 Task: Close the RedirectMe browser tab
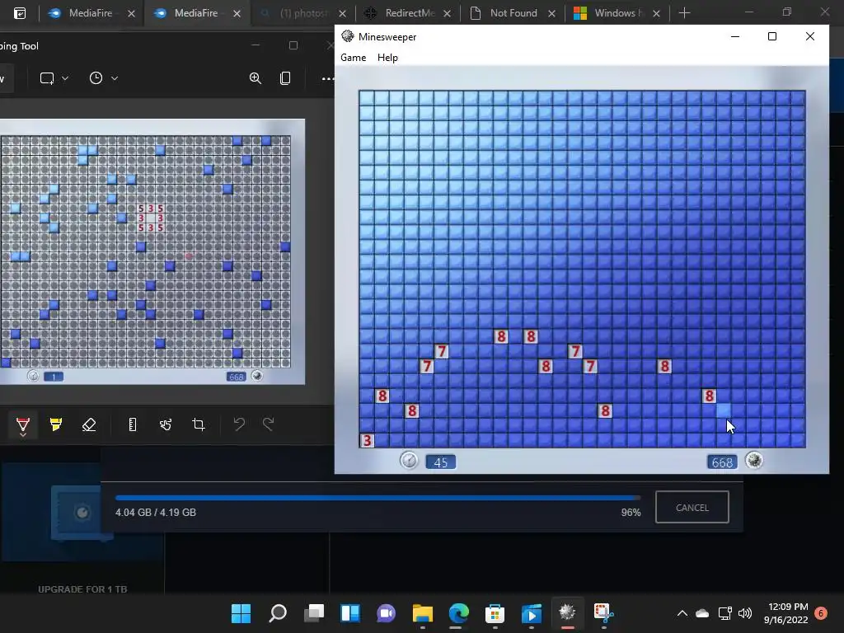click(447, 13)
